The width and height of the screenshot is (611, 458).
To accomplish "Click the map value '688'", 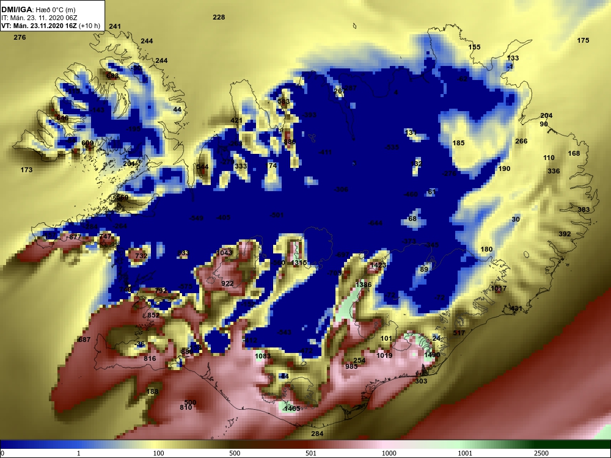I will click(x=112, y=76).
